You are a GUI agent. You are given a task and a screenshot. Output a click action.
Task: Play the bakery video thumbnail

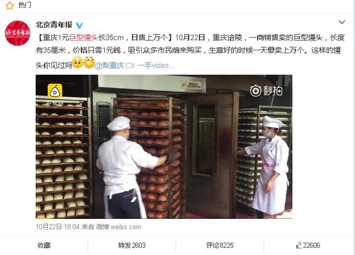(164, 147)
